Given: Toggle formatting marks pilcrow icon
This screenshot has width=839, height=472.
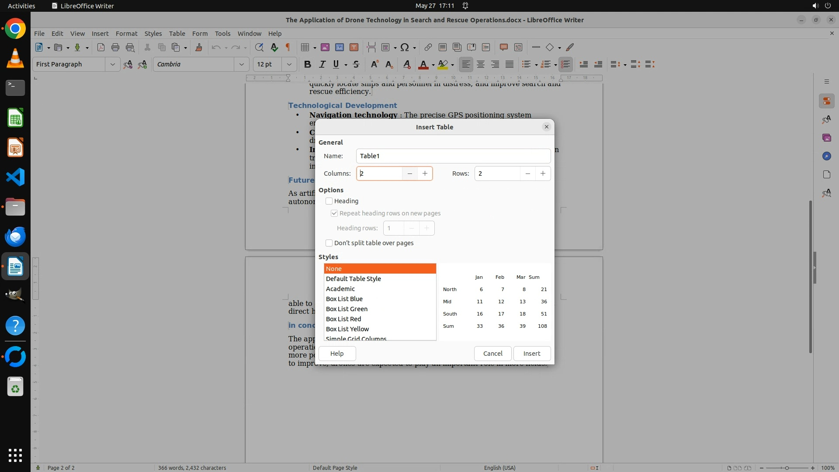Looking at the screenshot, I should [288, 47].
